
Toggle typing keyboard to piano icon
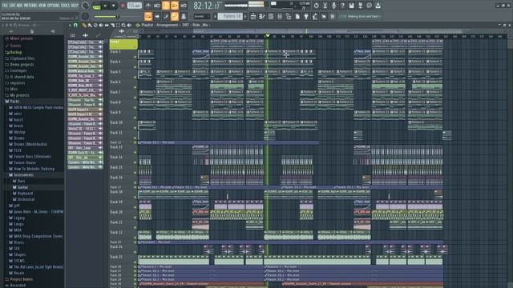148,16
